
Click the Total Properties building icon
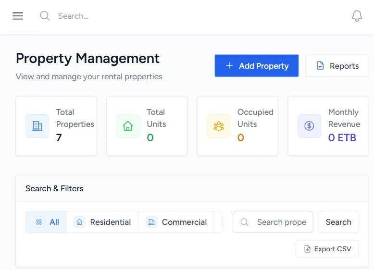click(37, 126)
